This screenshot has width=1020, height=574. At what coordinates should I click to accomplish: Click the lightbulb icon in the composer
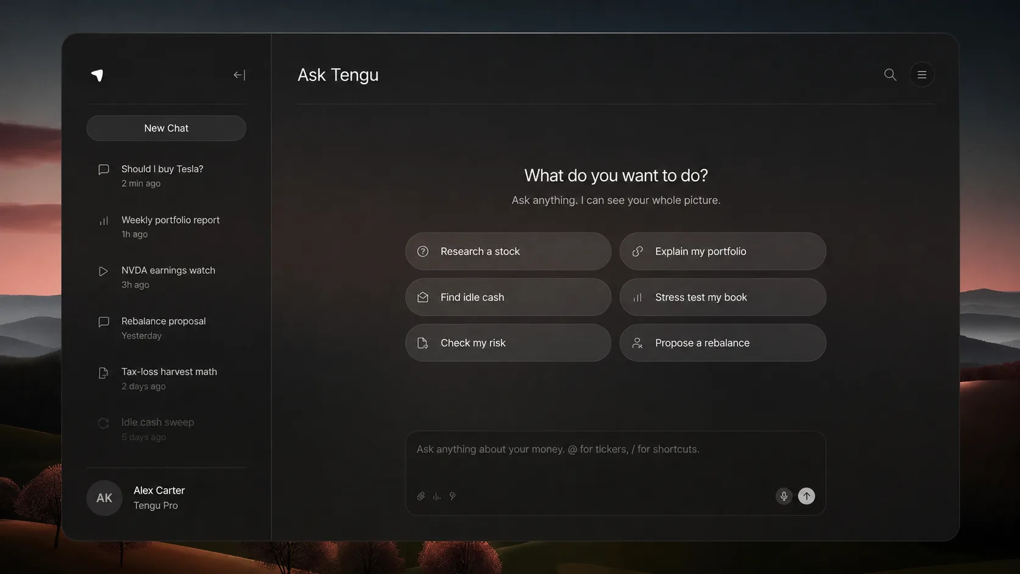(x=453, y=497)
